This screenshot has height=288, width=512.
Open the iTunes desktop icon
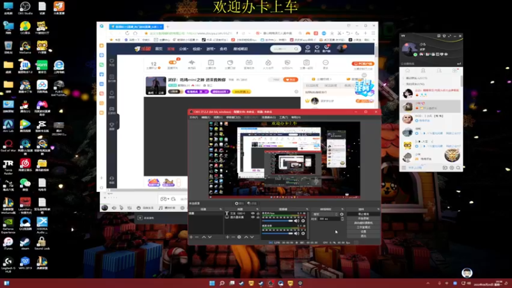coord(8,243)
